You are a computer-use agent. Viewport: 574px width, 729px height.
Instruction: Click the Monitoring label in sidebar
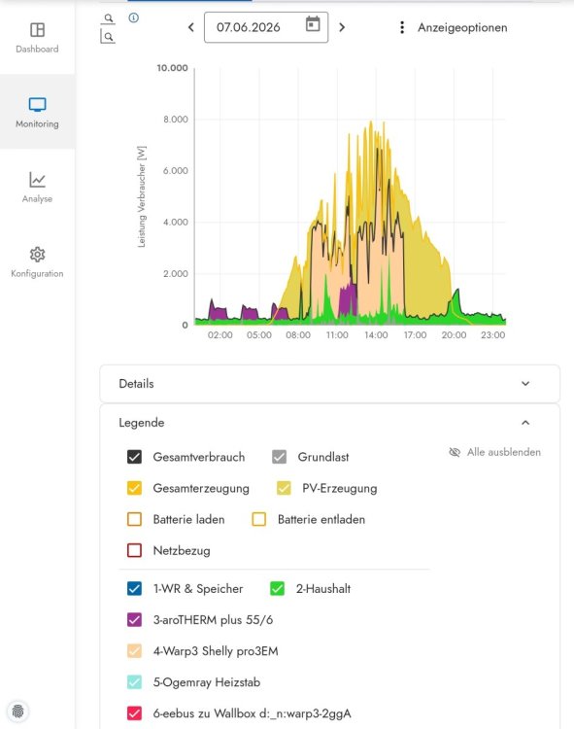click(37, 123)
